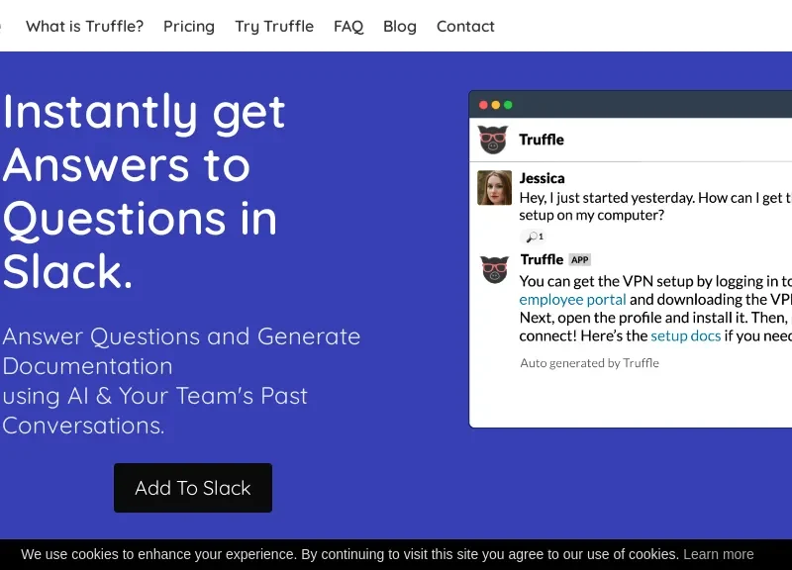Click the Auto generated by Truffle note
Viewport: 792px width, 570px height.
coord(589,363)
